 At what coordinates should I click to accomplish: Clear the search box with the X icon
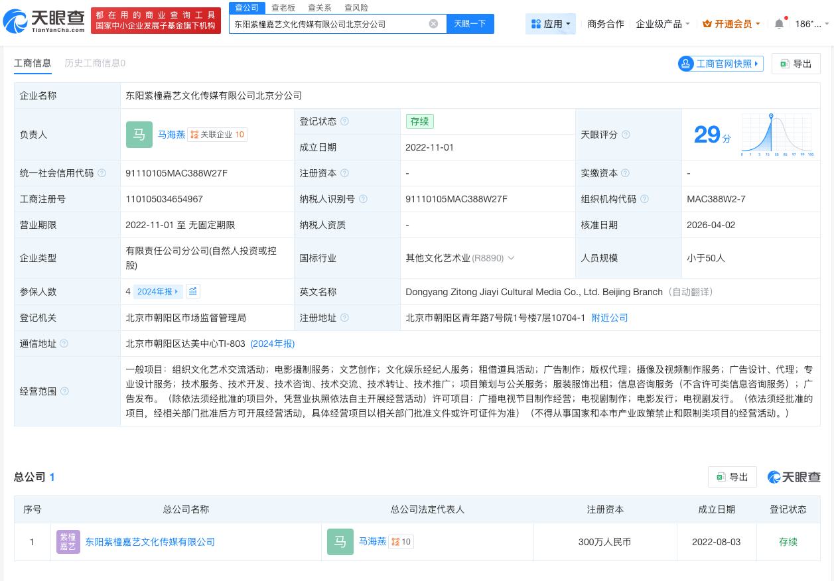click(433, 23)
